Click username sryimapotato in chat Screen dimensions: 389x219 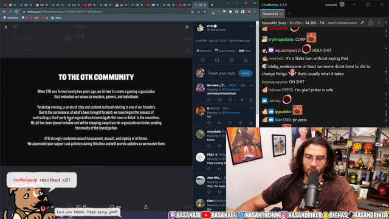coord(281,39)
